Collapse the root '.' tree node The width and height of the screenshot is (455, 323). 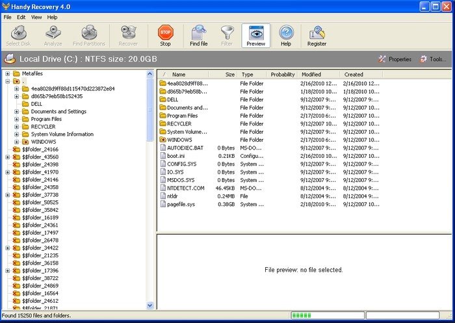[x=8, y=81]
